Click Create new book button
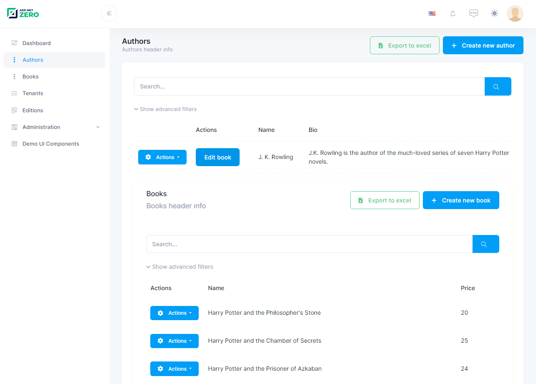 (x=461, y=200)
